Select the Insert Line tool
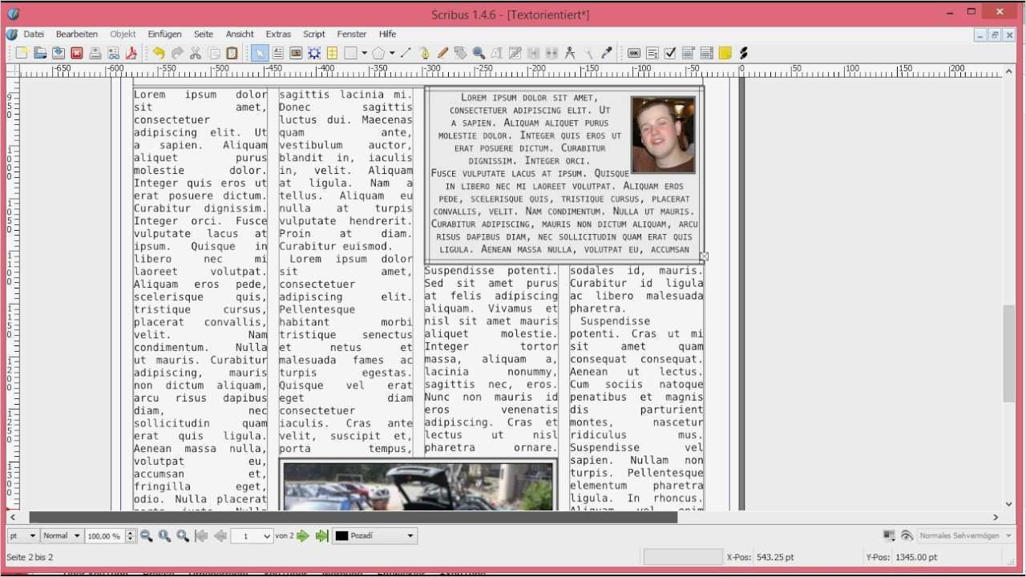 pos(405,53)
